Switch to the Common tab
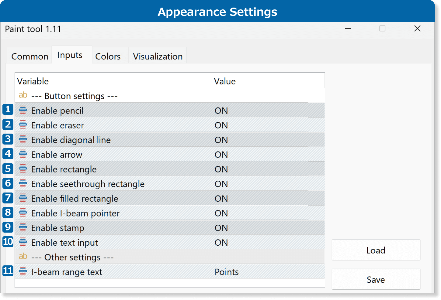The height and width of the screenshot is (300, 441). pyautogui.click(x=30, y=56)
